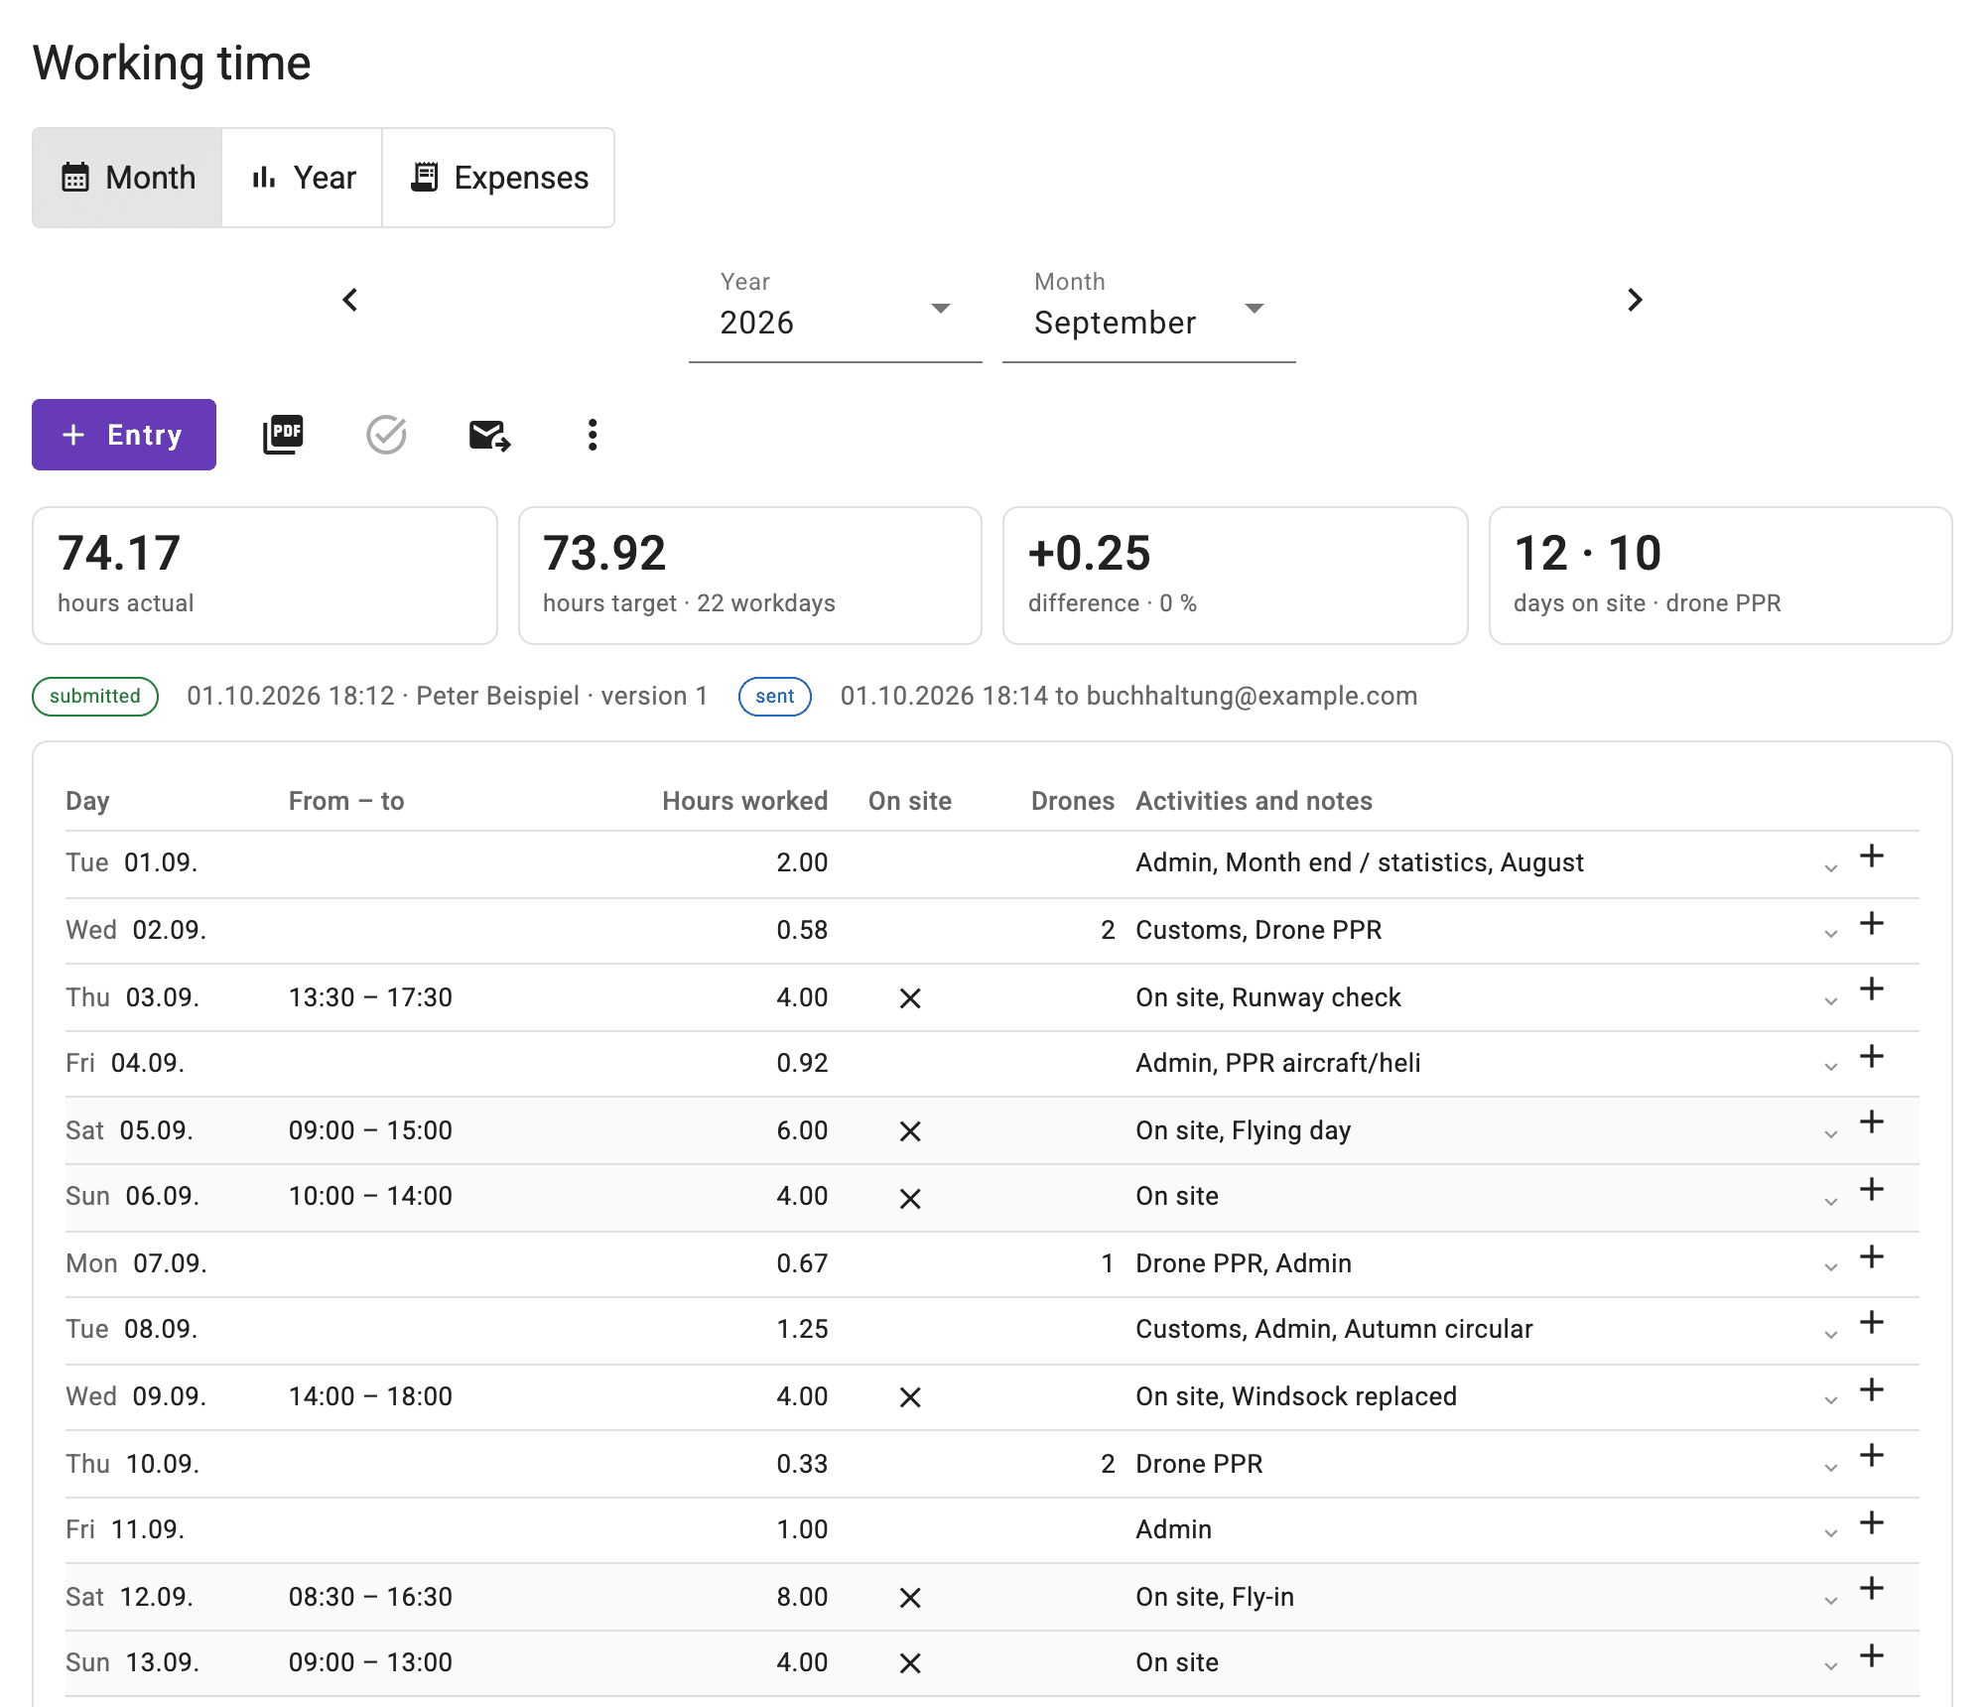Switch to the Month tab
Screen dimensions: 1985x1707
click(x=127, y=178)
